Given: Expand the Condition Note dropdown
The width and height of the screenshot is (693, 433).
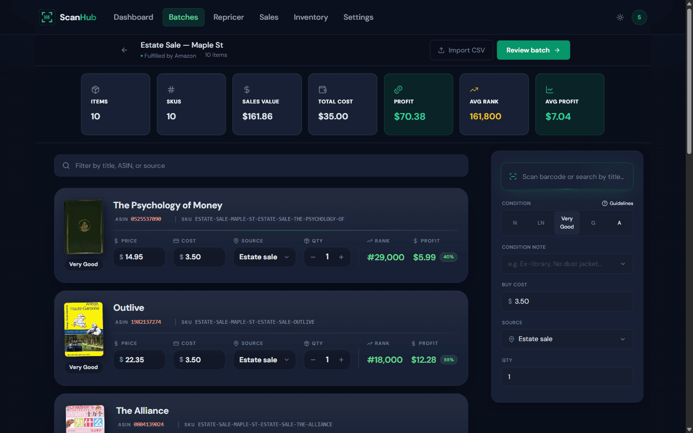Looking at the screenshot, I should [x=567, y=264].
